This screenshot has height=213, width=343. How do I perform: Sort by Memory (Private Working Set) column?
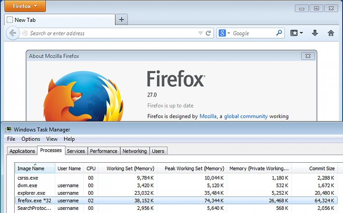click(x=259, y=168)
